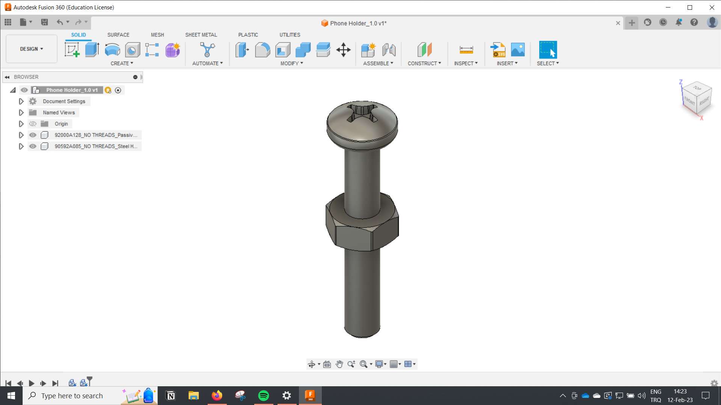Click the Redo arrow

(x=78, y=22)
